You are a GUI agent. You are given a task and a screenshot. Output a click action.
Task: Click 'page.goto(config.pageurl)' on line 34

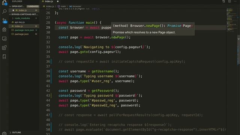tap(95, 52)
